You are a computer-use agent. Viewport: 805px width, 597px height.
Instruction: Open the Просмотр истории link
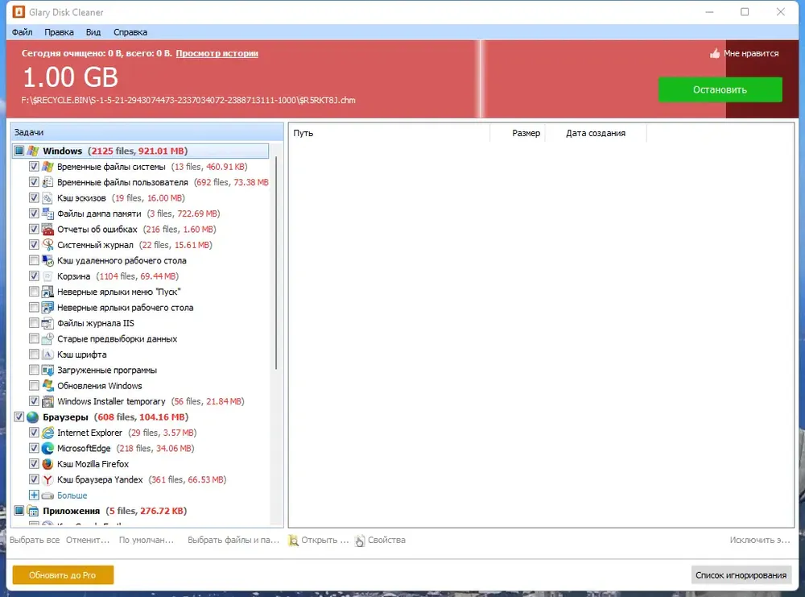pyautogui.click(x=217, y=53)
